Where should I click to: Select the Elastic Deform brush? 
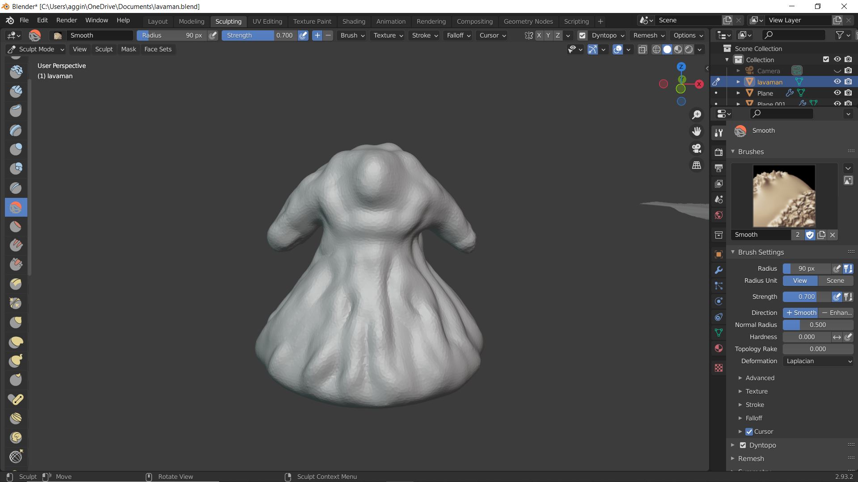pos(16,342)
